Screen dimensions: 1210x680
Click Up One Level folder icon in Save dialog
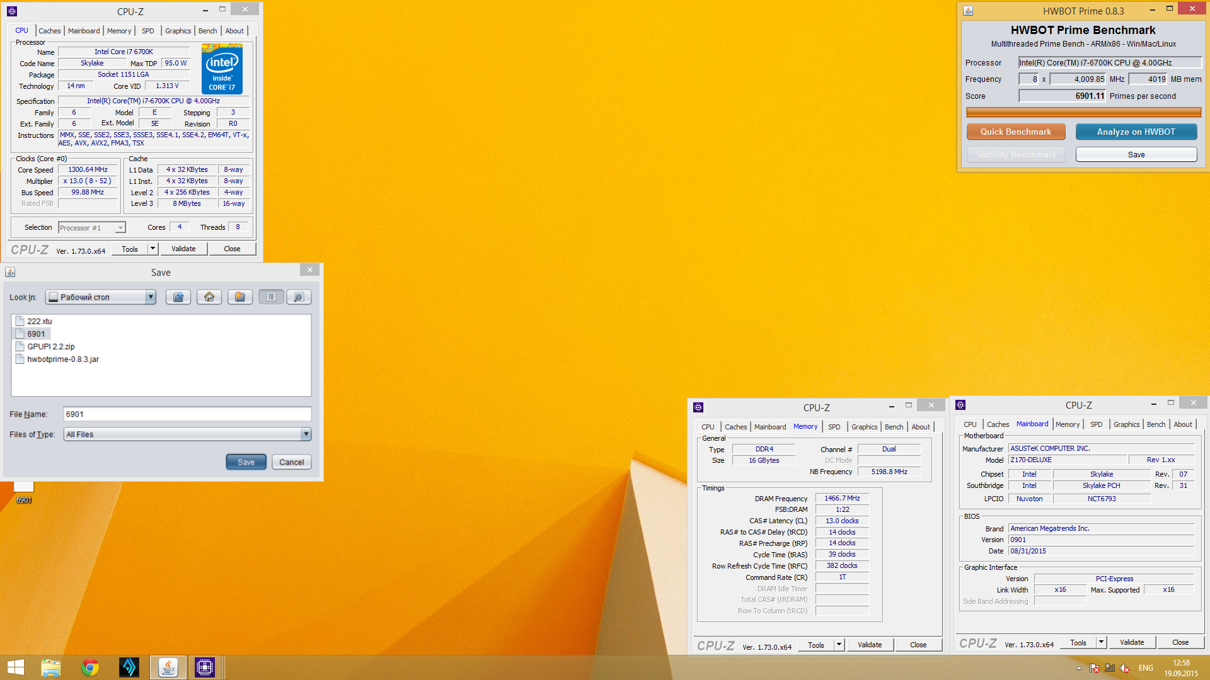(178, 297)
